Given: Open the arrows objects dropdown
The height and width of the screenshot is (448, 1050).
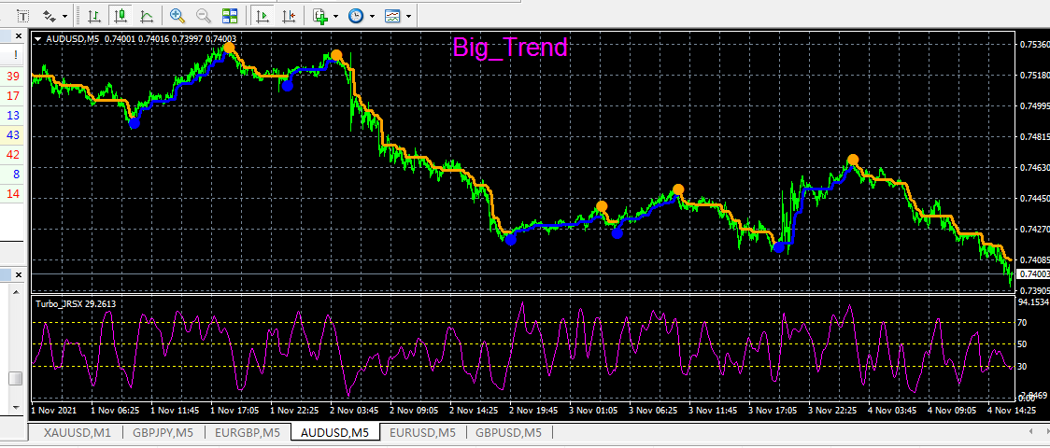Looking at the screenshot, I should pyautogui.click(x=65, y=15).
